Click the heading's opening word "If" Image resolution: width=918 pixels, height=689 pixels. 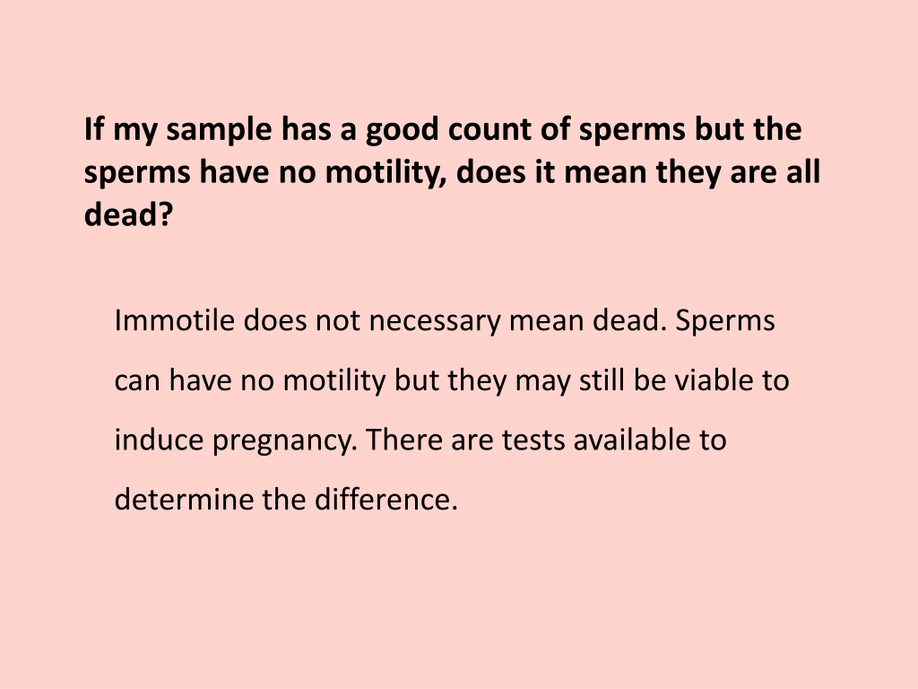[x=93, y=129]
